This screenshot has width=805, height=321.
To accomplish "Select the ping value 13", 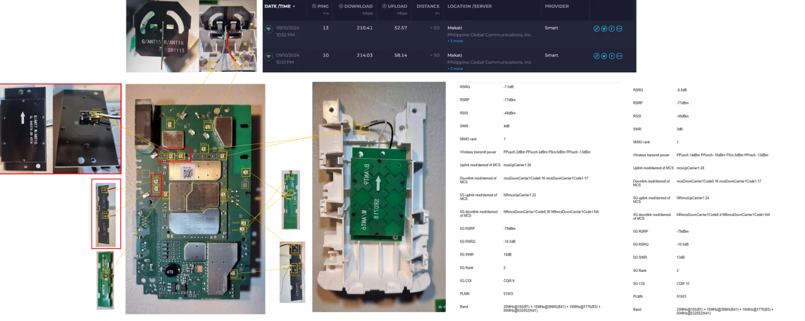I will tap(326, 28).
